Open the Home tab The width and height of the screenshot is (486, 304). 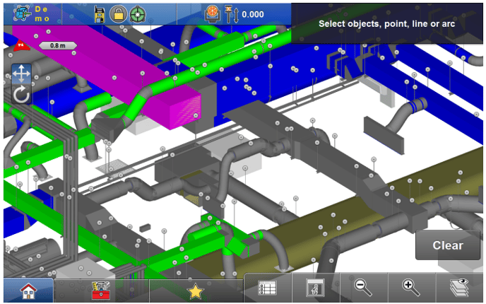coord(28,290)
